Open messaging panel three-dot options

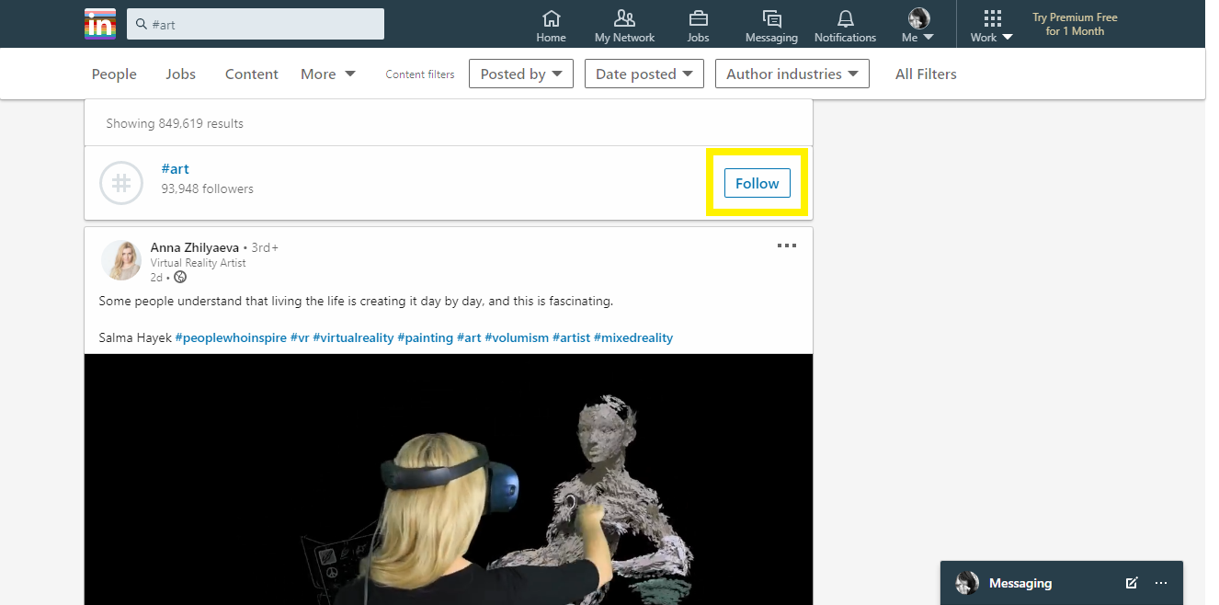click(1161, 583)
